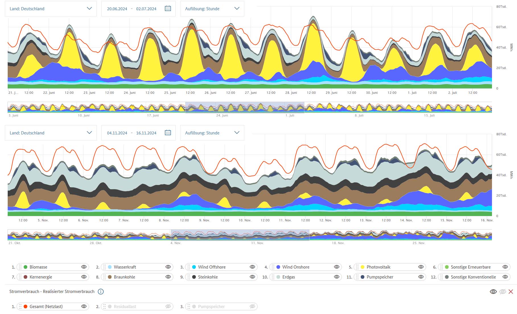Select Erdgas legend entry
This screenshot has height=314, width=517.
(288, 277)
